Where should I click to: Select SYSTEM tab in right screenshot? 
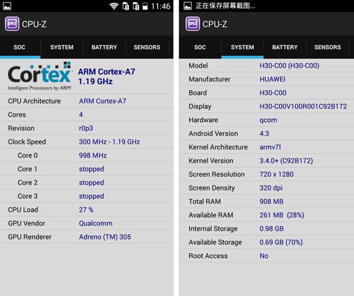pos(242,47)
